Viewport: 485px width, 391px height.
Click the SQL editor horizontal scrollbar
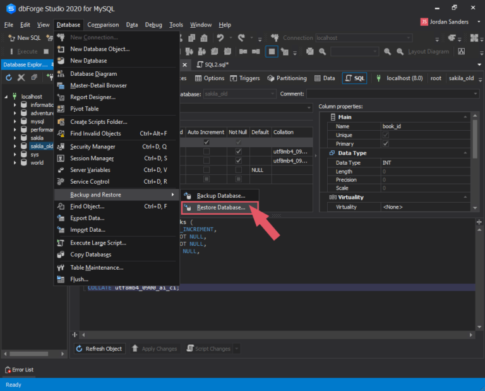(x=277, y=335)
